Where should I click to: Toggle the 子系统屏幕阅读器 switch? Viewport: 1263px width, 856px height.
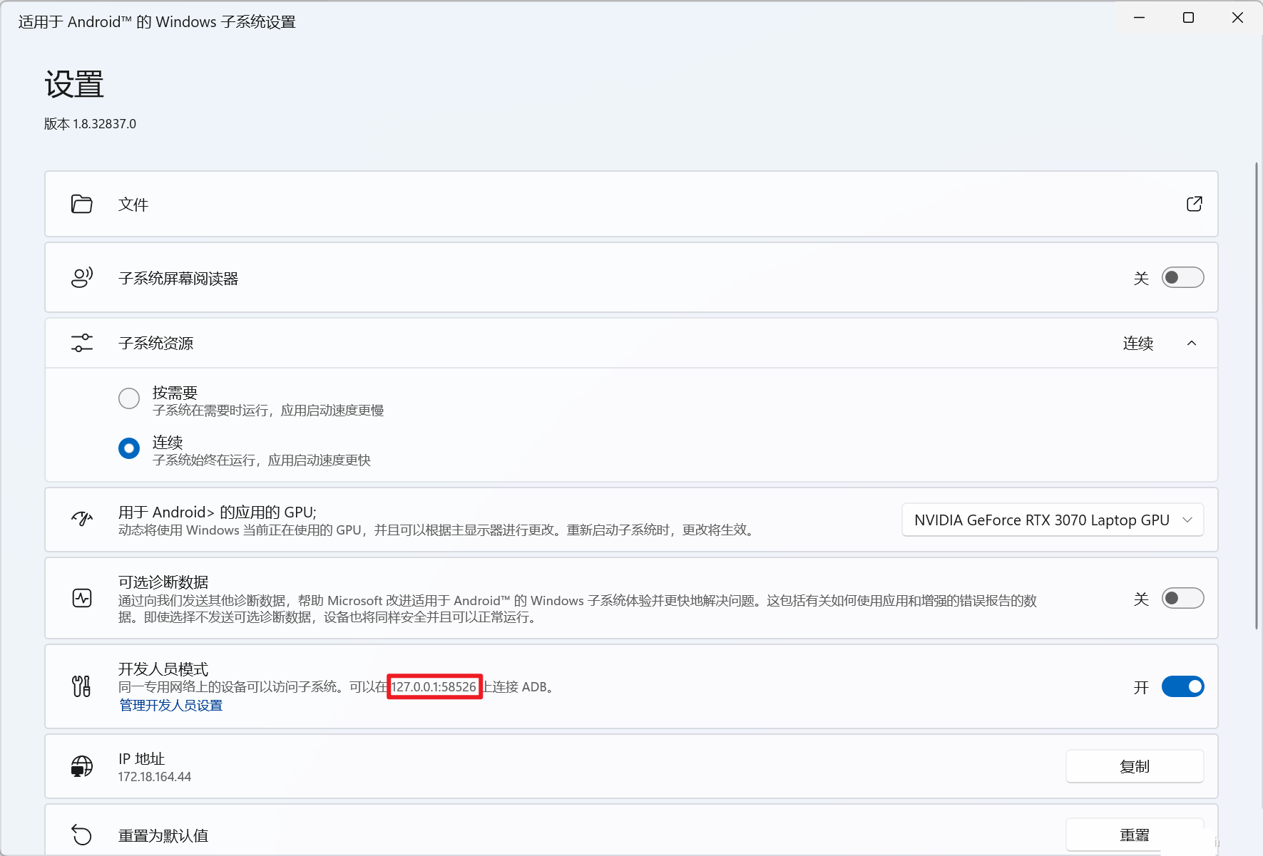1182,278
